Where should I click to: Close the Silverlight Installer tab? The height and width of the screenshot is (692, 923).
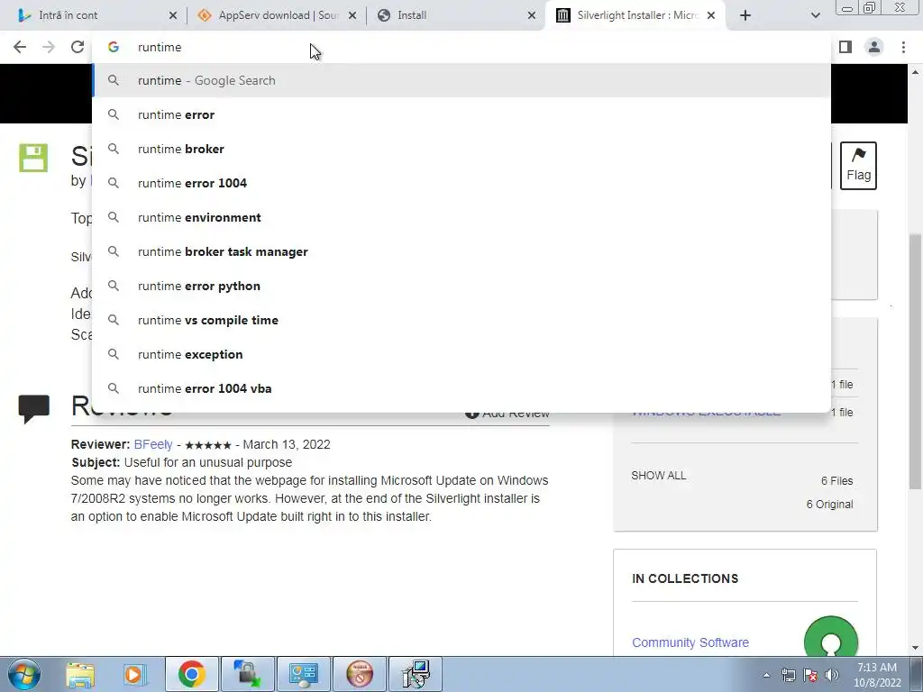[711, 15]
